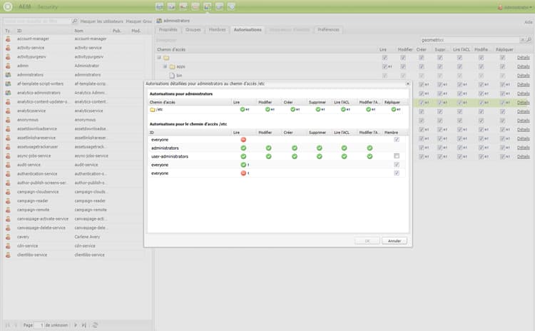Screen dimensions: 535x331
Task: Click the geometrixx path search field
Action: [x=470, y=40]
